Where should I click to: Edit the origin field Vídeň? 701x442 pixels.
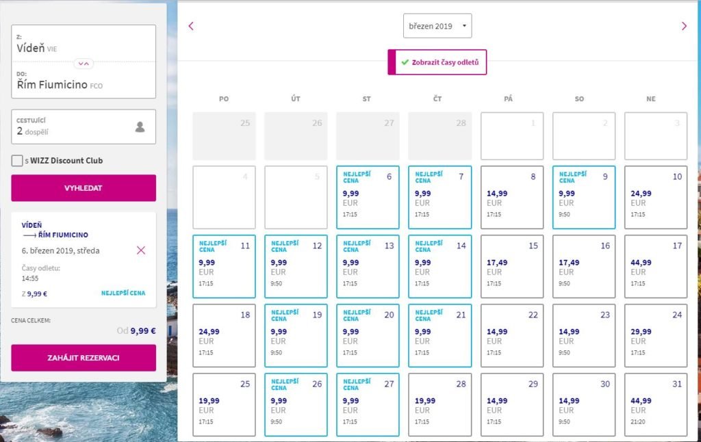[x=84, y=44]
